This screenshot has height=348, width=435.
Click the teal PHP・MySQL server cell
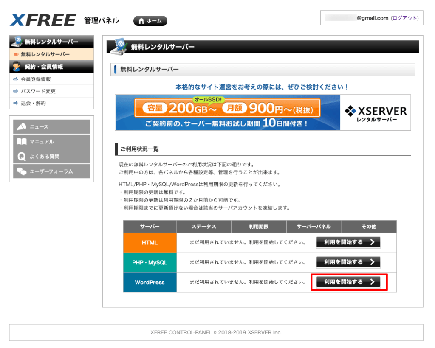click(150, 262)
